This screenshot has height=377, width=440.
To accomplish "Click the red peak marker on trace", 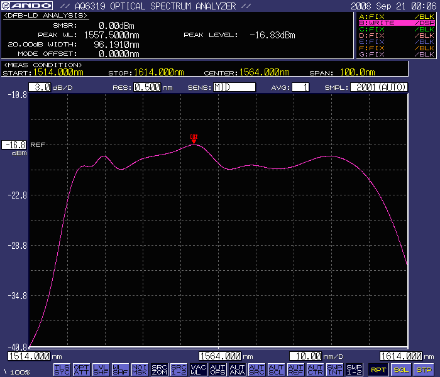I will pos(194,139).
